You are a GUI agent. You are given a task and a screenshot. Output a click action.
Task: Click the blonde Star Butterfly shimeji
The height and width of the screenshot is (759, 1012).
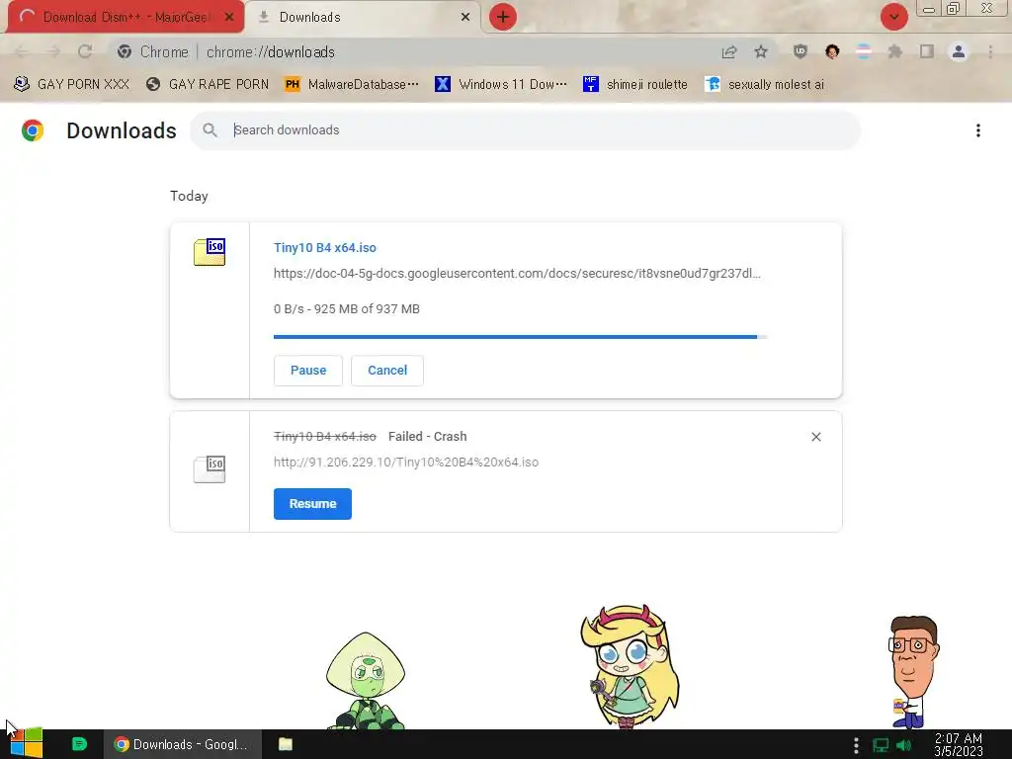pyautogui.click(x=630, y=667)
